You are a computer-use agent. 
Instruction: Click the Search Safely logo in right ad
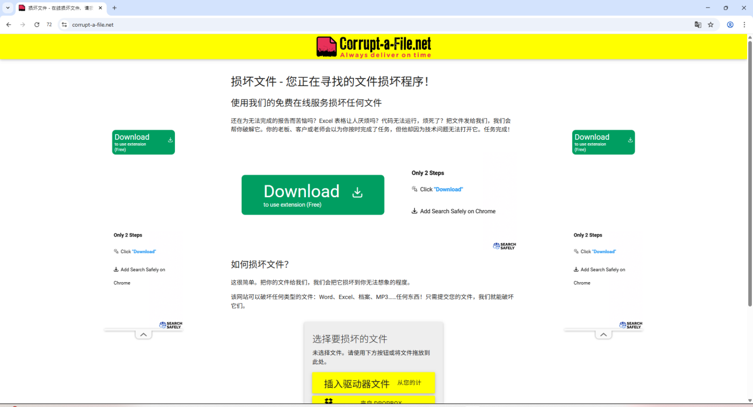pos(631,325)
